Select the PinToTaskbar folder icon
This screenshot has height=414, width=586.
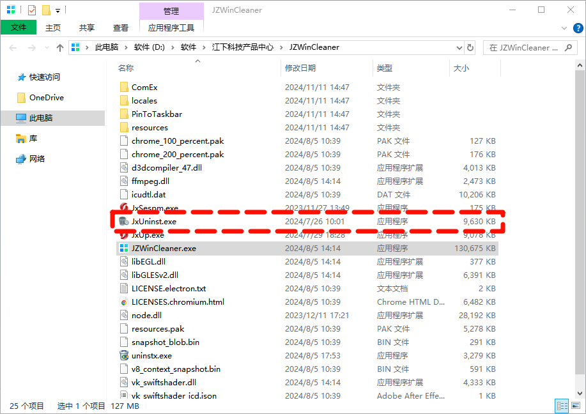pos(124,114)
